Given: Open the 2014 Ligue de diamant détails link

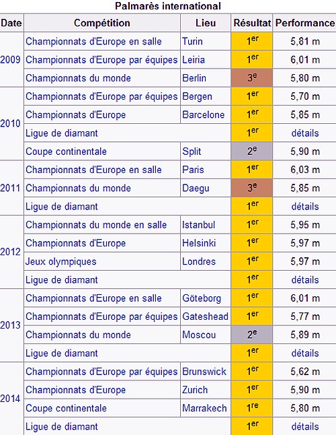Looking at the screenshot, I should pyautogui.click(x=305, y=426).
